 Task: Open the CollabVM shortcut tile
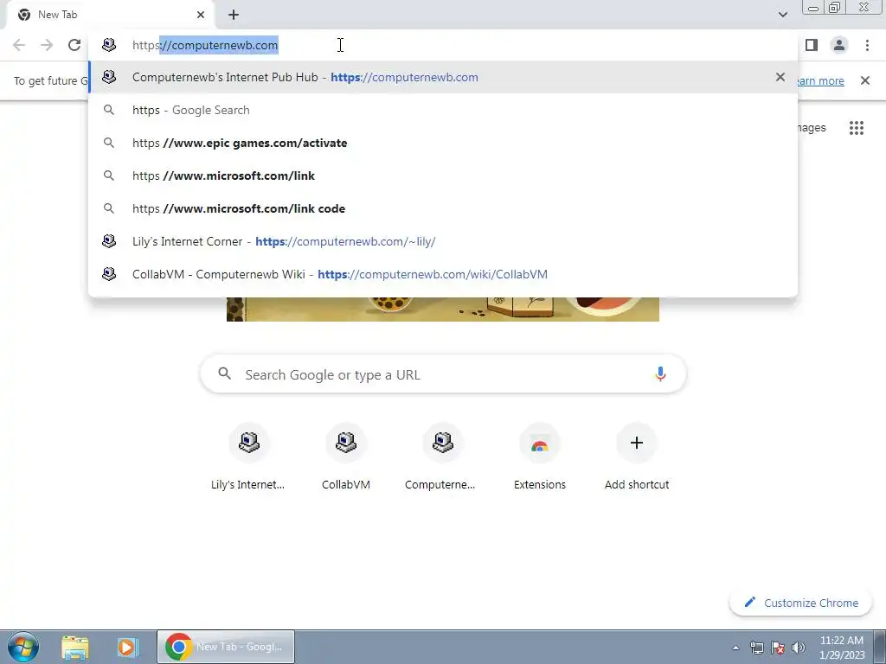pyautogui.click(x=346, y=457)
